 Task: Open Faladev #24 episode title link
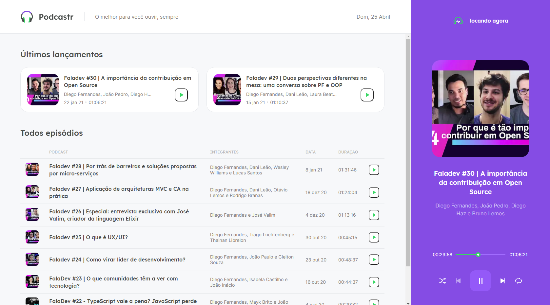coord(117,260)
